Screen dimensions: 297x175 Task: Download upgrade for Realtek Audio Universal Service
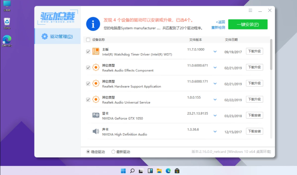click(254, 99)
